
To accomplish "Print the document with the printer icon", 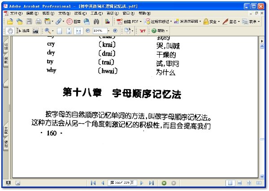I will (x=39, y=22).
